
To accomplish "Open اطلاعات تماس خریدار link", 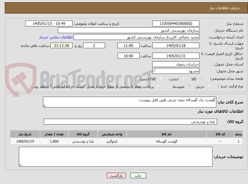I will 56,37.
